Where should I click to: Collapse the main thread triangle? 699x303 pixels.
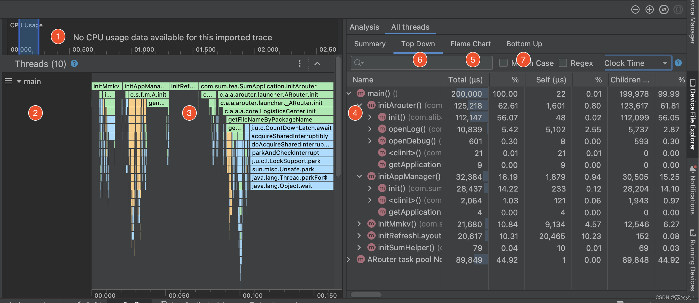[x=19, y=82]
